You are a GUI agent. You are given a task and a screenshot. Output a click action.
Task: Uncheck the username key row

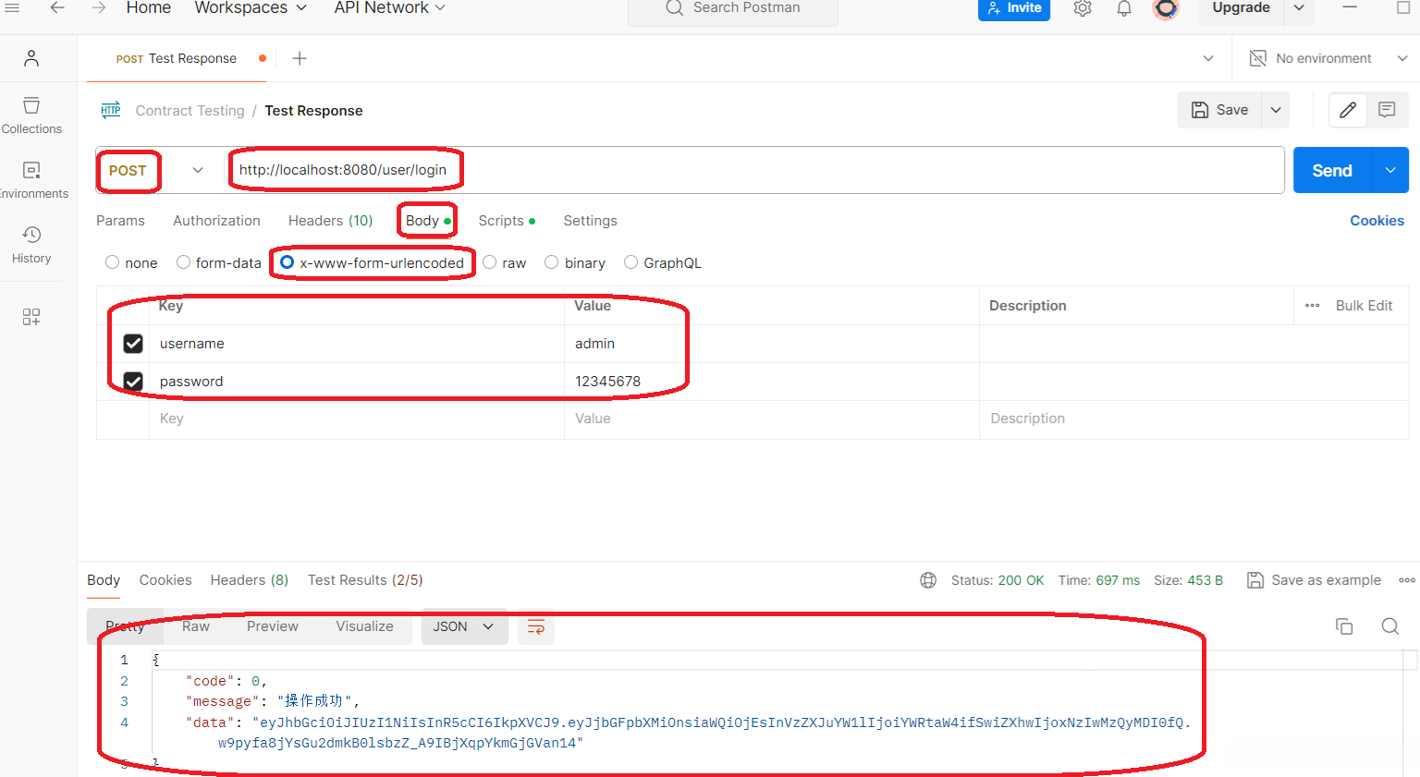point(133,344)
